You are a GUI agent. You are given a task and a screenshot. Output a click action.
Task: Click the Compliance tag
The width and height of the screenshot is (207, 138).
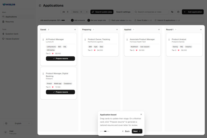[x=68, y=84]
